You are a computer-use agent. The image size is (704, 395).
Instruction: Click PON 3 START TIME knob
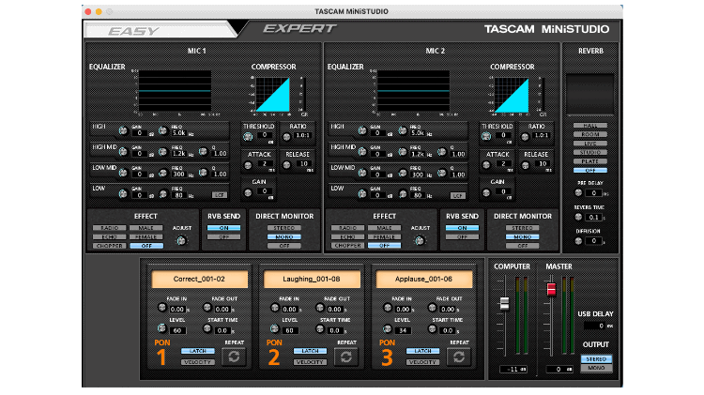(432, 329)
